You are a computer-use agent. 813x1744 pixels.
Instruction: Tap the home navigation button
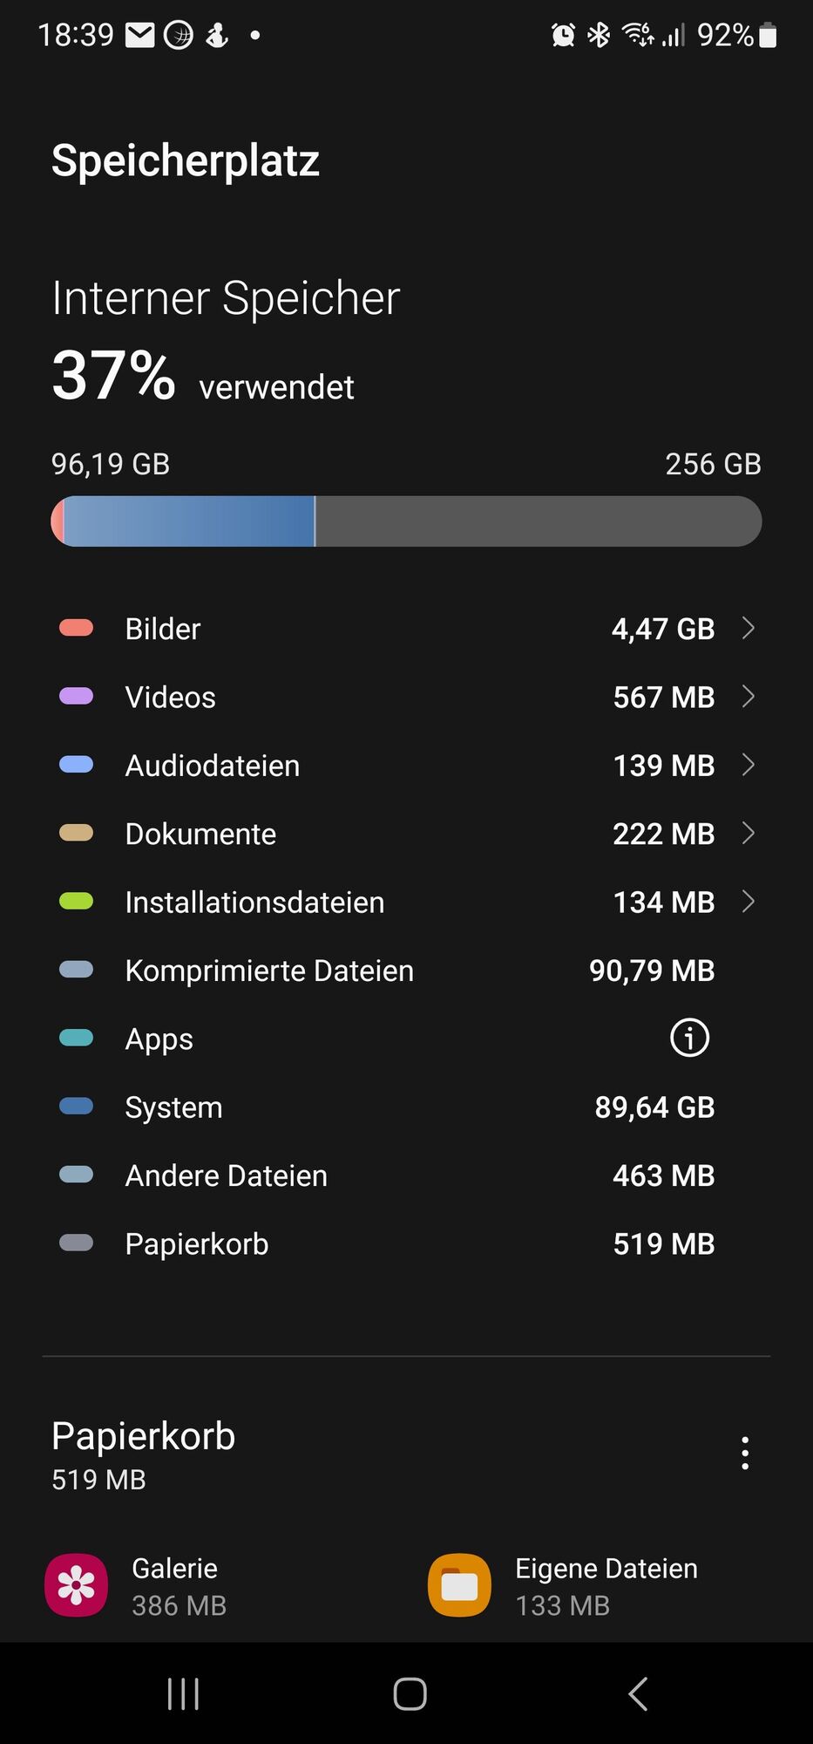pyautogui.click(x=410, y=1693)
